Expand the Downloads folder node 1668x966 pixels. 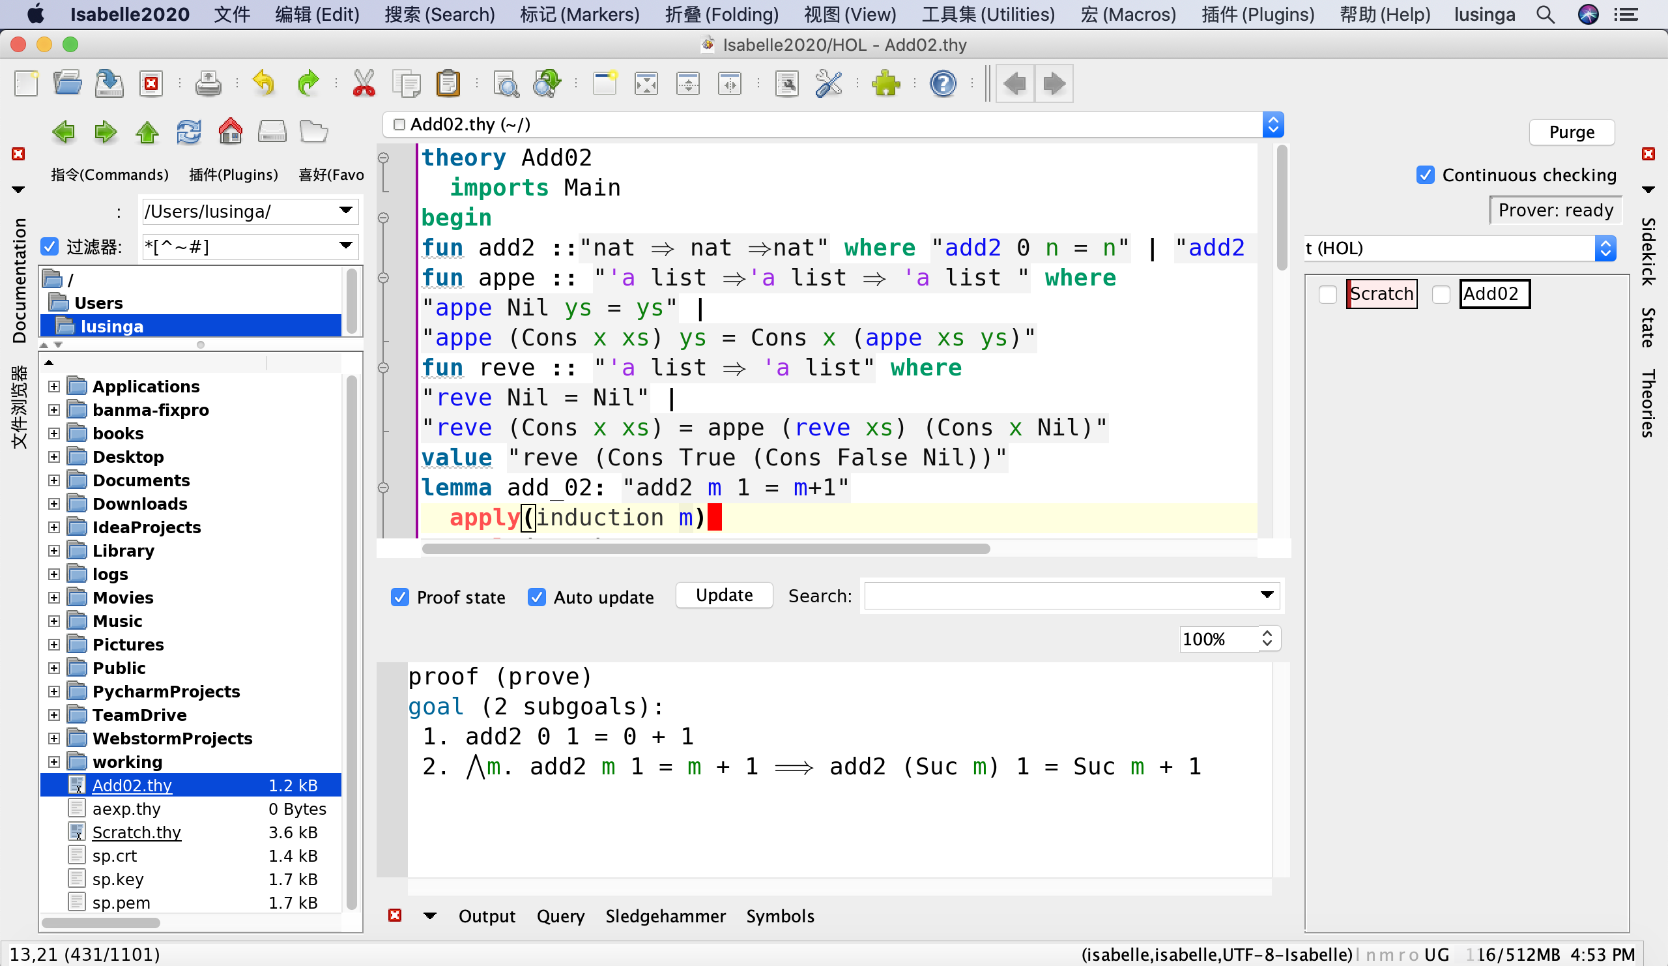pos(54,504)
